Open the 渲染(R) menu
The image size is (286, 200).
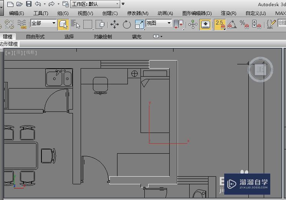(x=228, y=13)
